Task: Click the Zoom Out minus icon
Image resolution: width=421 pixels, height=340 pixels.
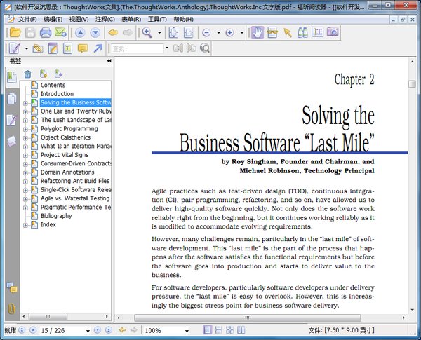Action: [x=206, y=32]
